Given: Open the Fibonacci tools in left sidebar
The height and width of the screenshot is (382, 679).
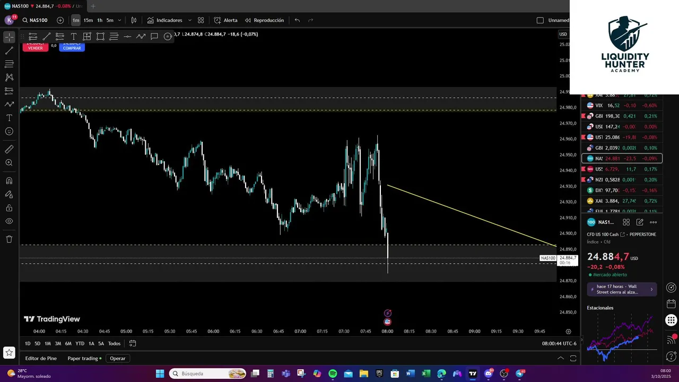Looking at the screenshot, I should click(9, 64).
